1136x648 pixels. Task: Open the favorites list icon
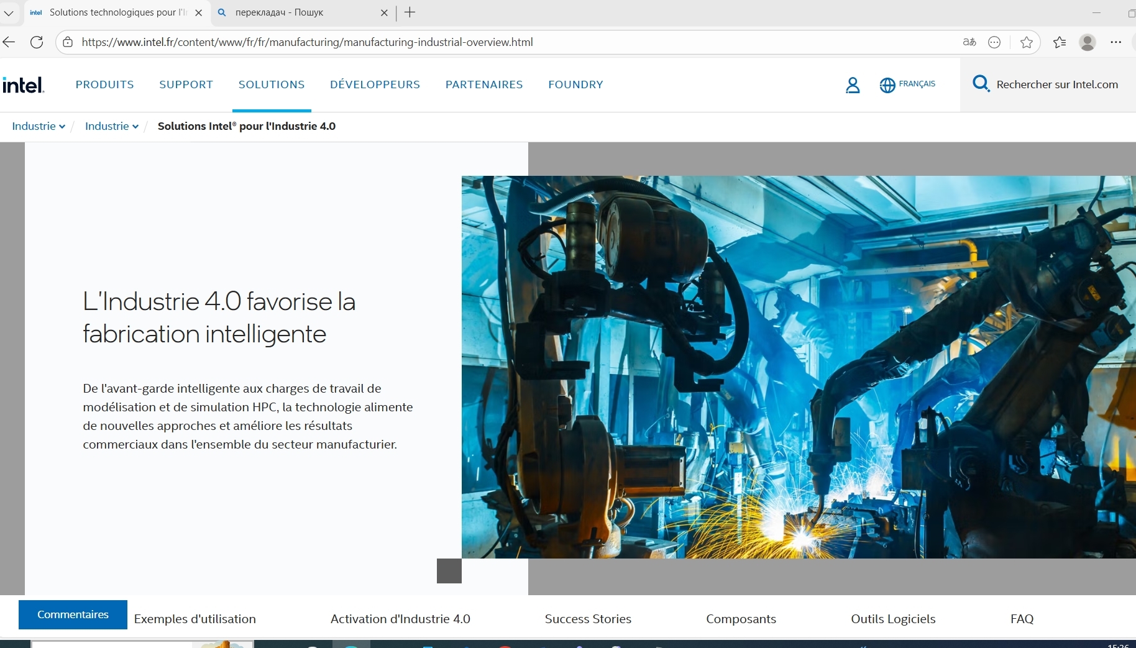(1060, 42)
